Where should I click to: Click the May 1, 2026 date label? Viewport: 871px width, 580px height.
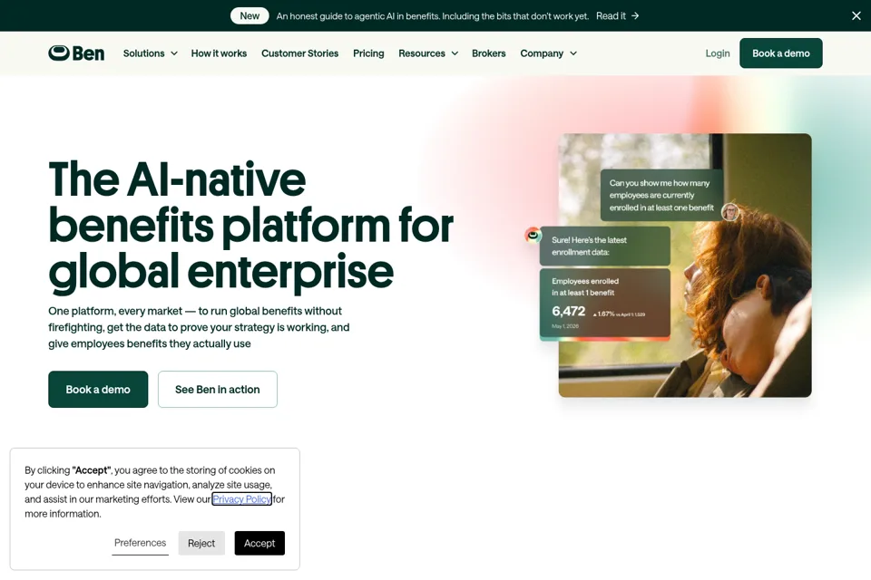pos(565,326)
